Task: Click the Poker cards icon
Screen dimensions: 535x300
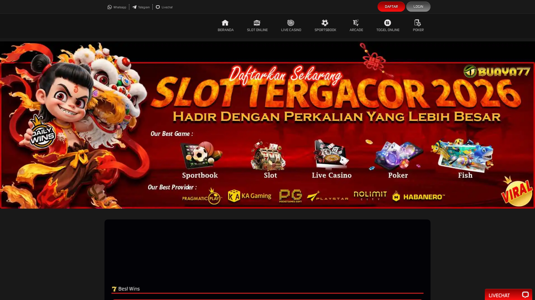Action: click(418, 23)
